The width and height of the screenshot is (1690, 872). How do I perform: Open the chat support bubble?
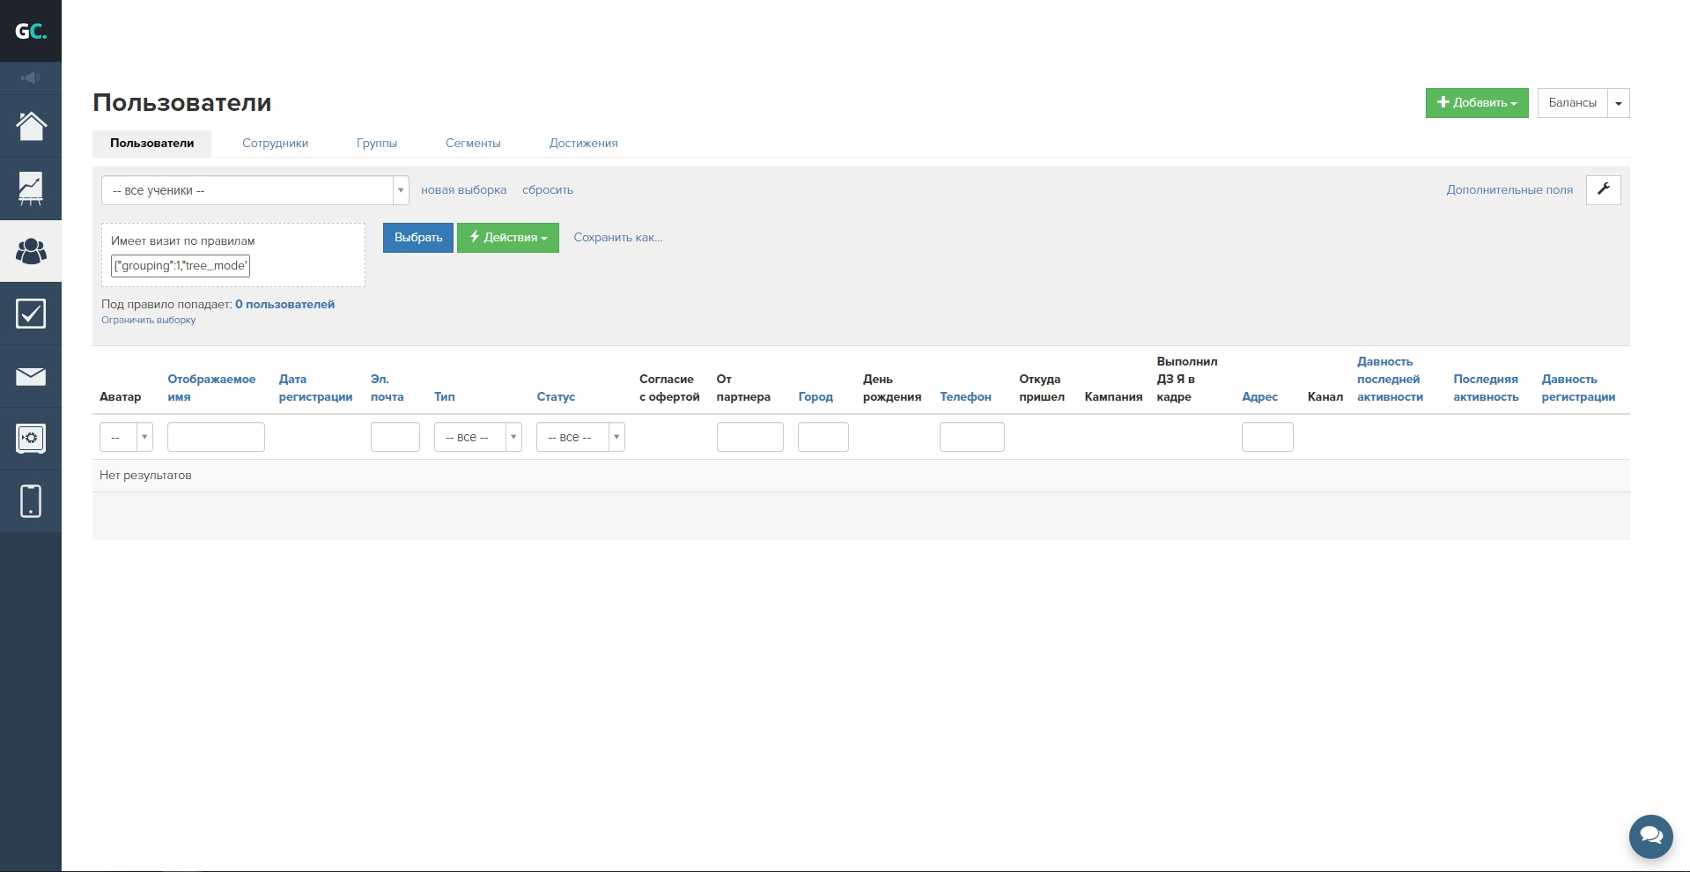coord(1650,836)
